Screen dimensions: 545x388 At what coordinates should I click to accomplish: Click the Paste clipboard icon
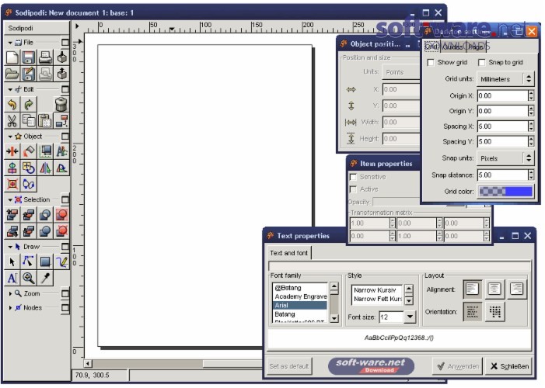(x=45, y=120)
